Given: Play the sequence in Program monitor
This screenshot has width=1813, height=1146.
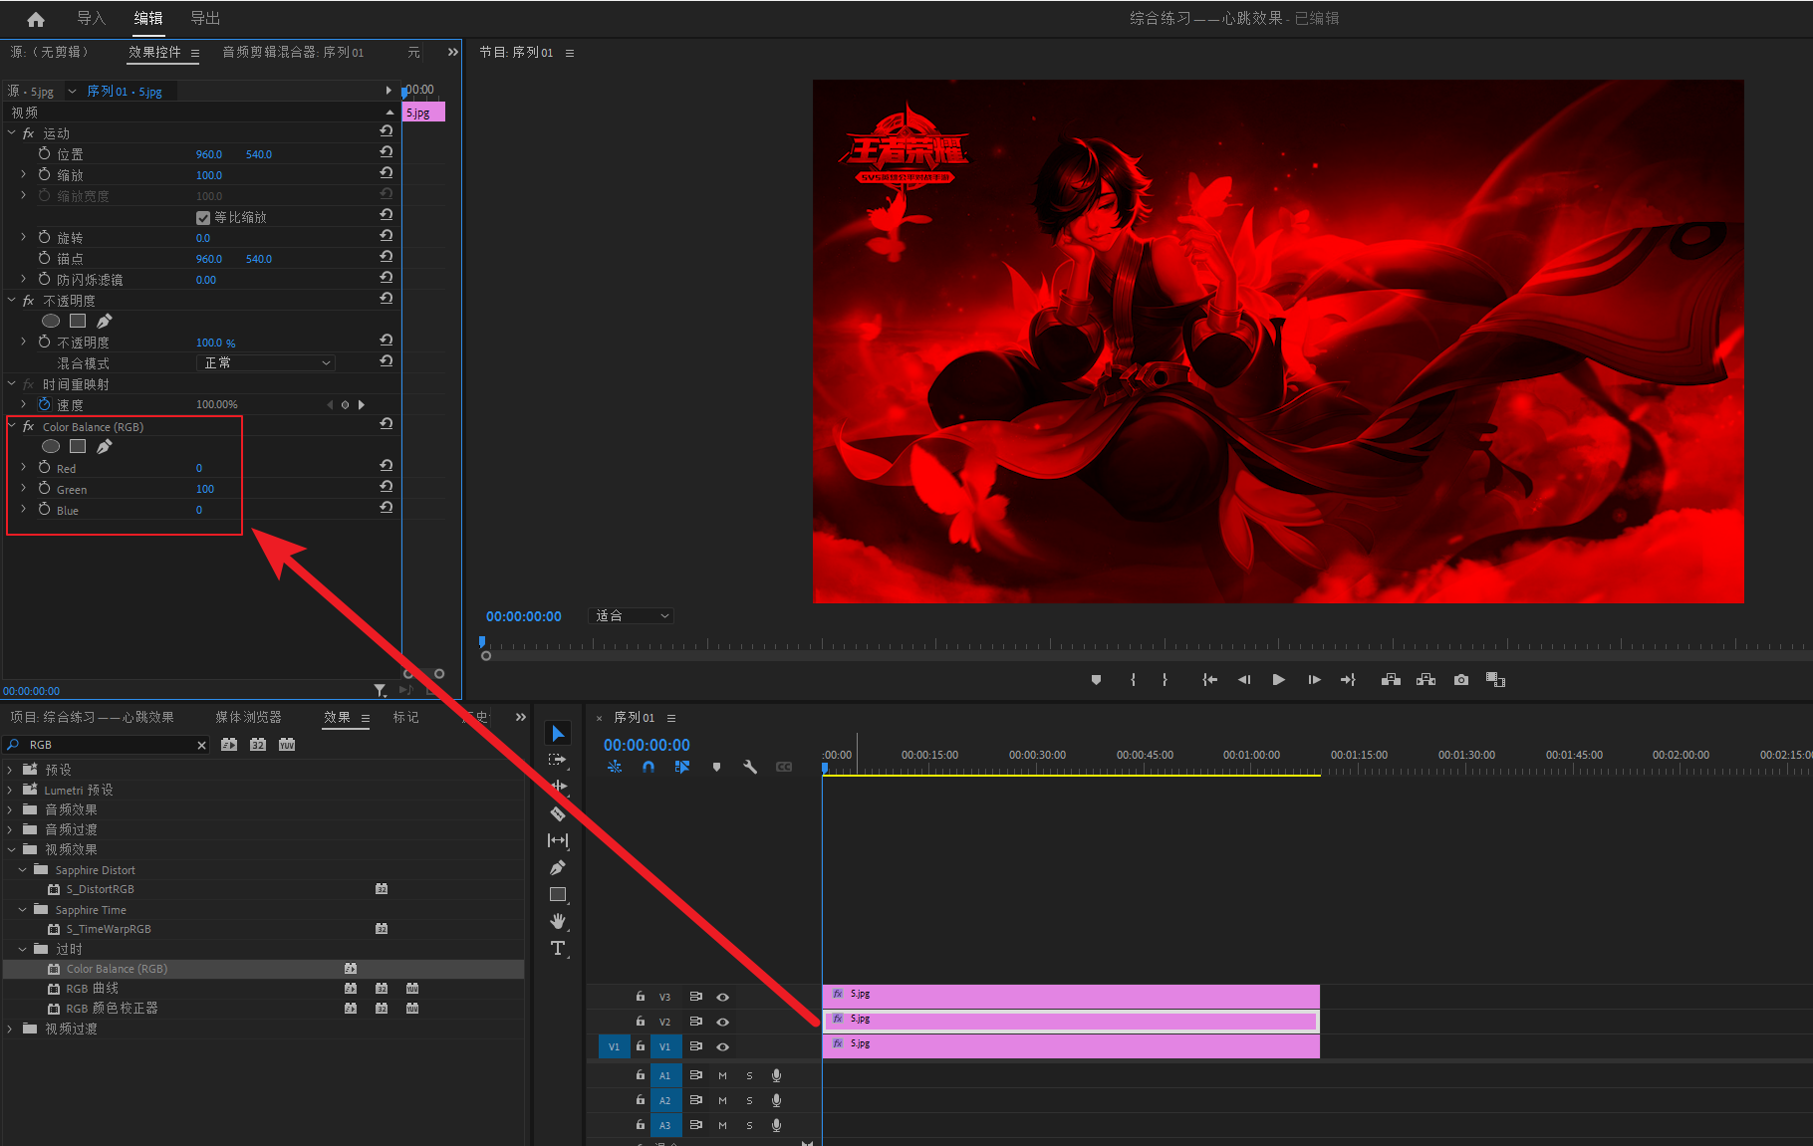Looking at the screenshot, I should [1278, 680].
